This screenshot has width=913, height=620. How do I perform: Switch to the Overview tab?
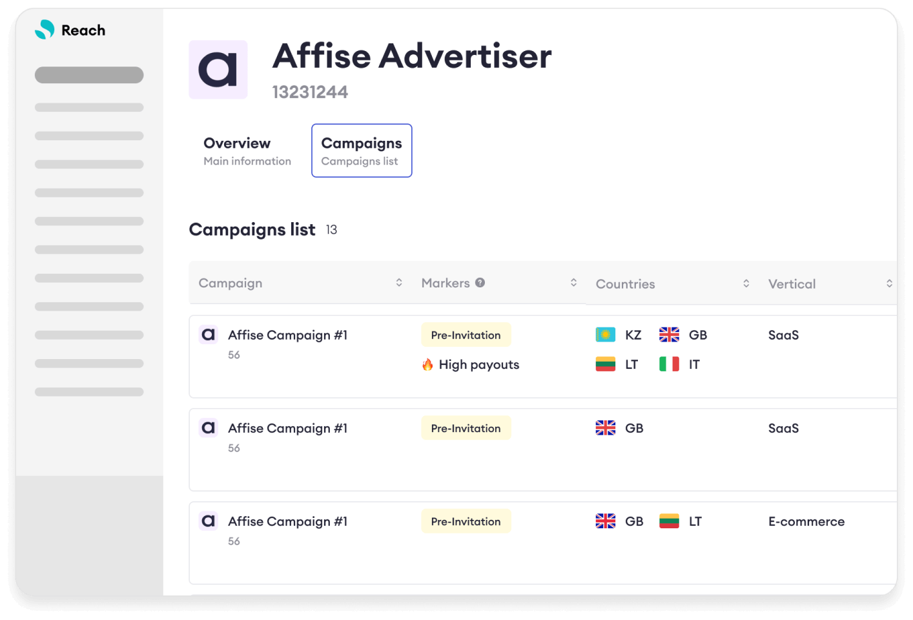[247, 150]
